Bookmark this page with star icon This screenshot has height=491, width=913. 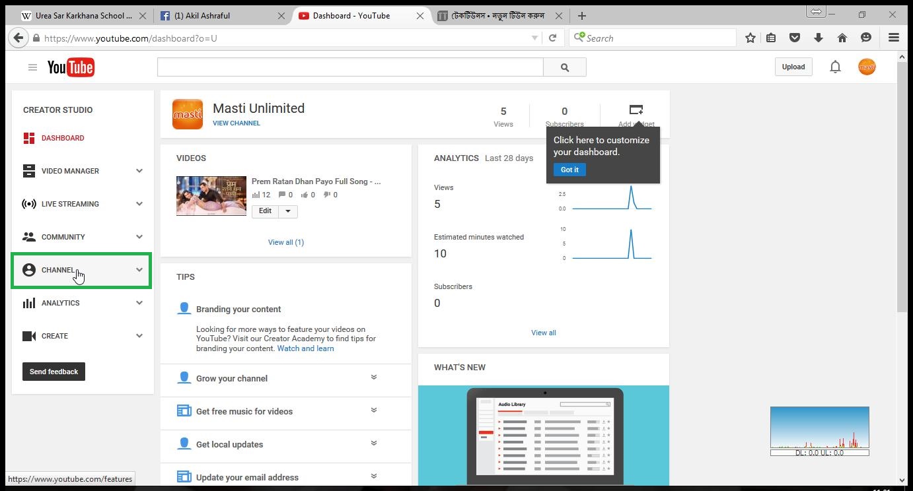click(x=750, y=38)
